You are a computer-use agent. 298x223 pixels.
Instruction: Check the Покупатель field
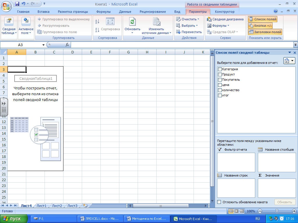click(220, 80)
